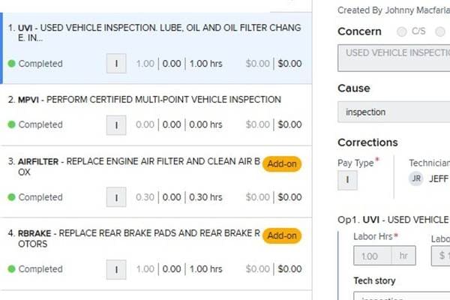
Task: Select operation 4 RBRAKE rear brake pads
Action: click(156, 254)
